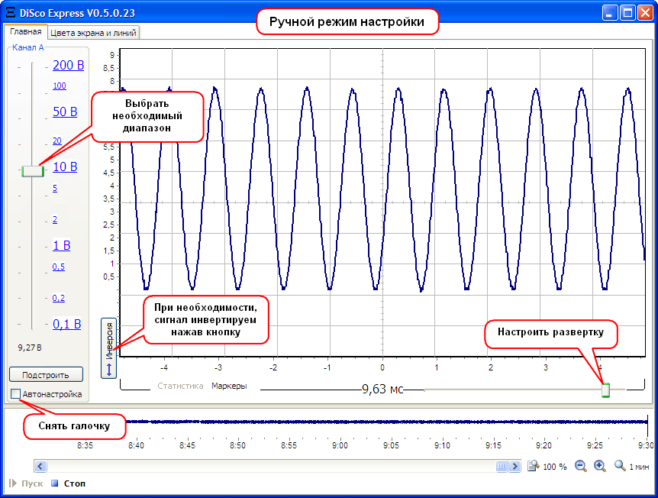Enable the Автонастройка checkbox
The width and height of the screenshot is (658, 498).
[16, 394]
